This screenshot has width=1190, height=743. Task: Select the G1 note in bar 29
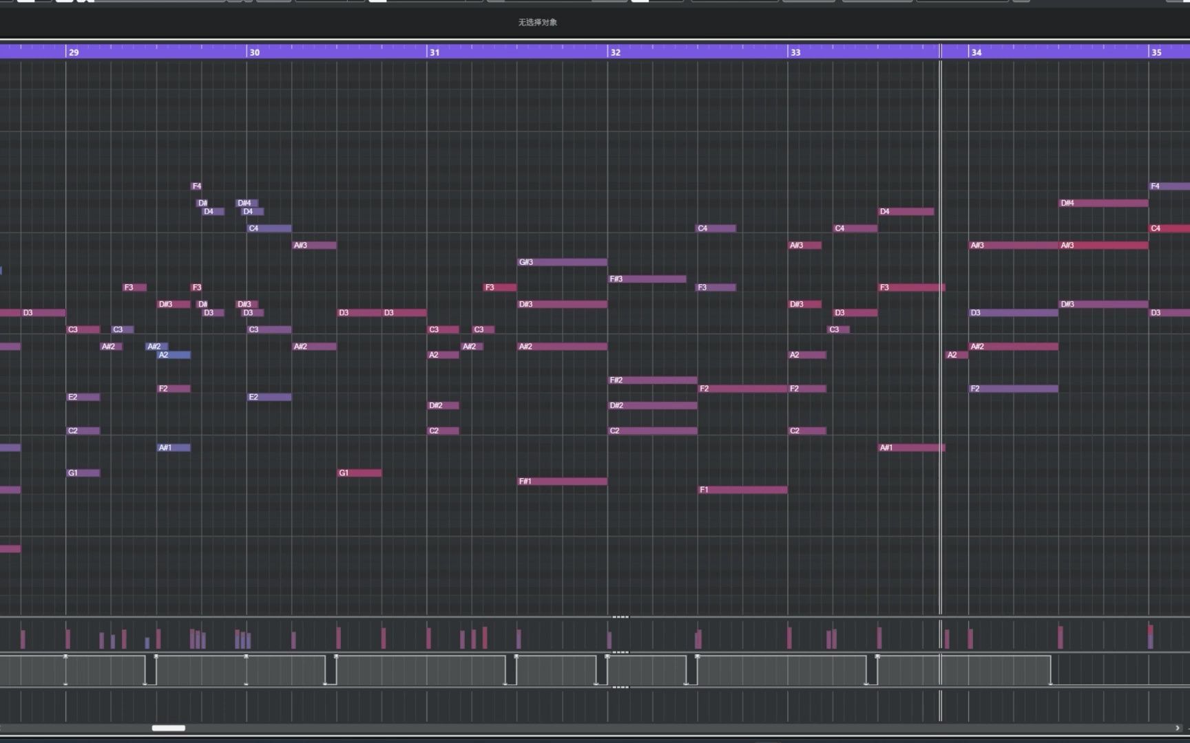click(x=83, y=473)
